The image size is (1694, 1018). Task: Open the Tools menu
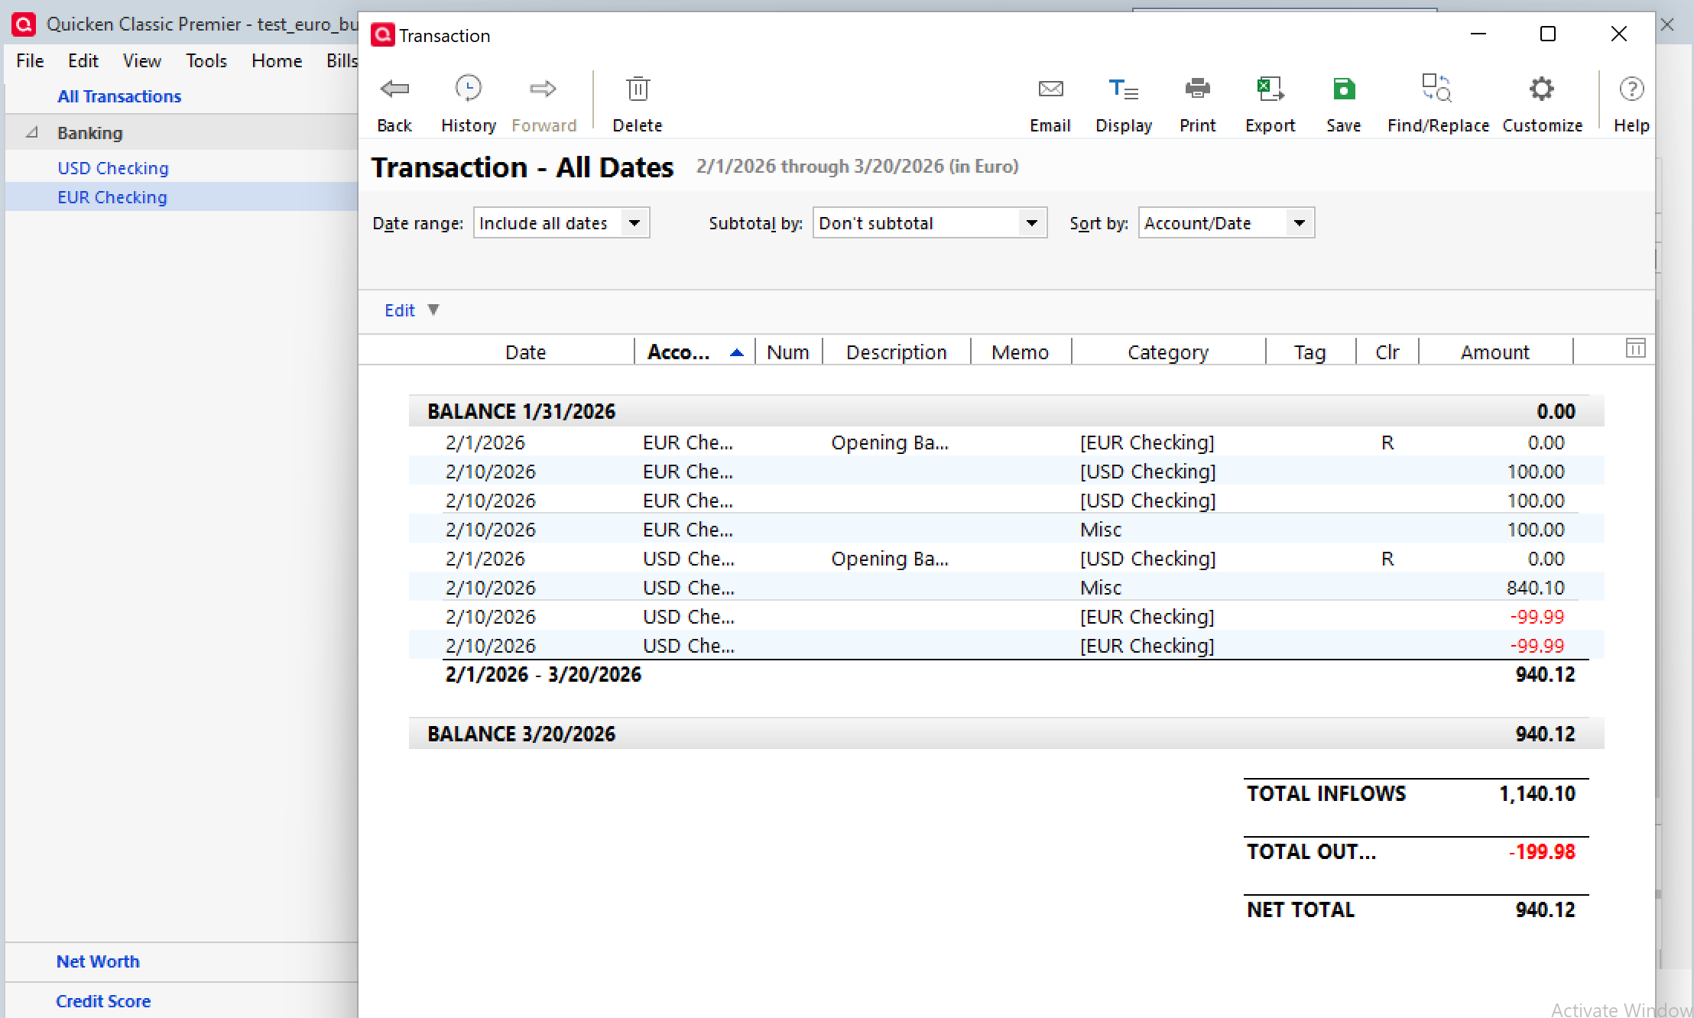click(206, 60)
